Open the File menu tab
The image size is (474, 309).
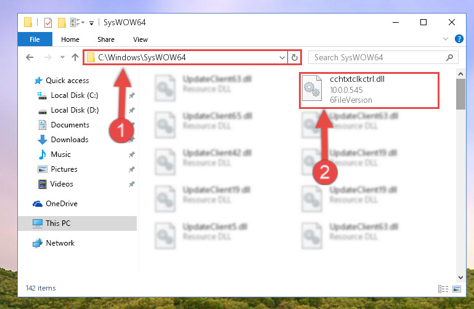point(35,39)
